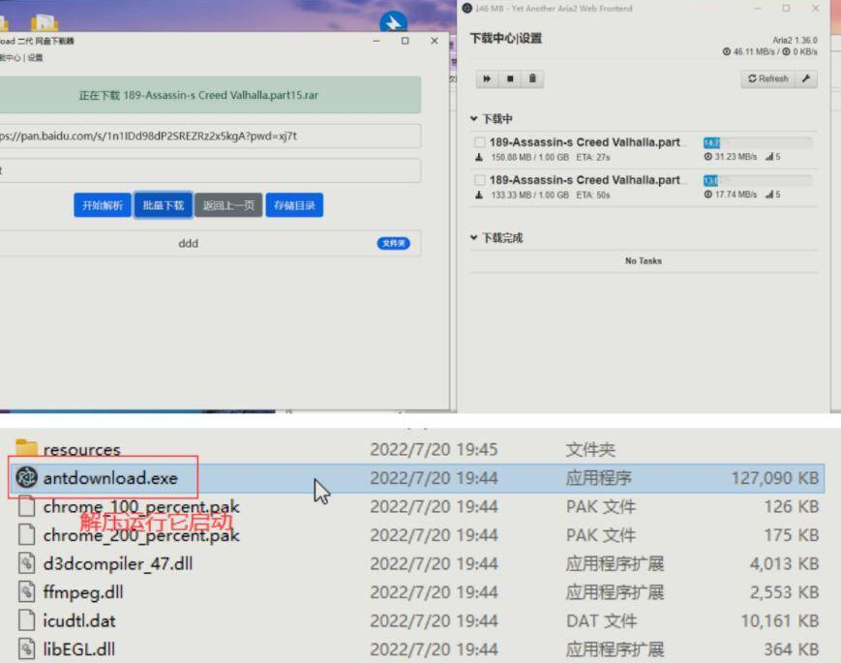Tick the checkbox of the first Valhalla download
The width and height of the screenshot is (841, 663).
(481, 139)
